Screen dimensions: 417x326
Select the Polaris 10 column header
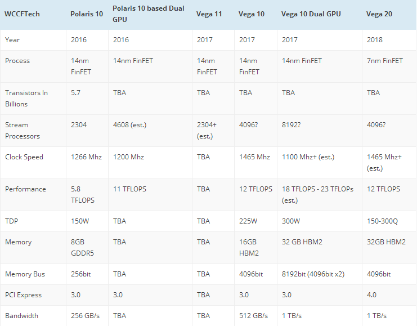87,14
